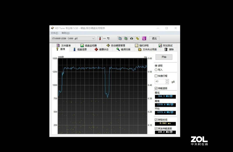Open the options icon in toolbar
Viewport: 233px width, 152px height.
tap(137, 39)
